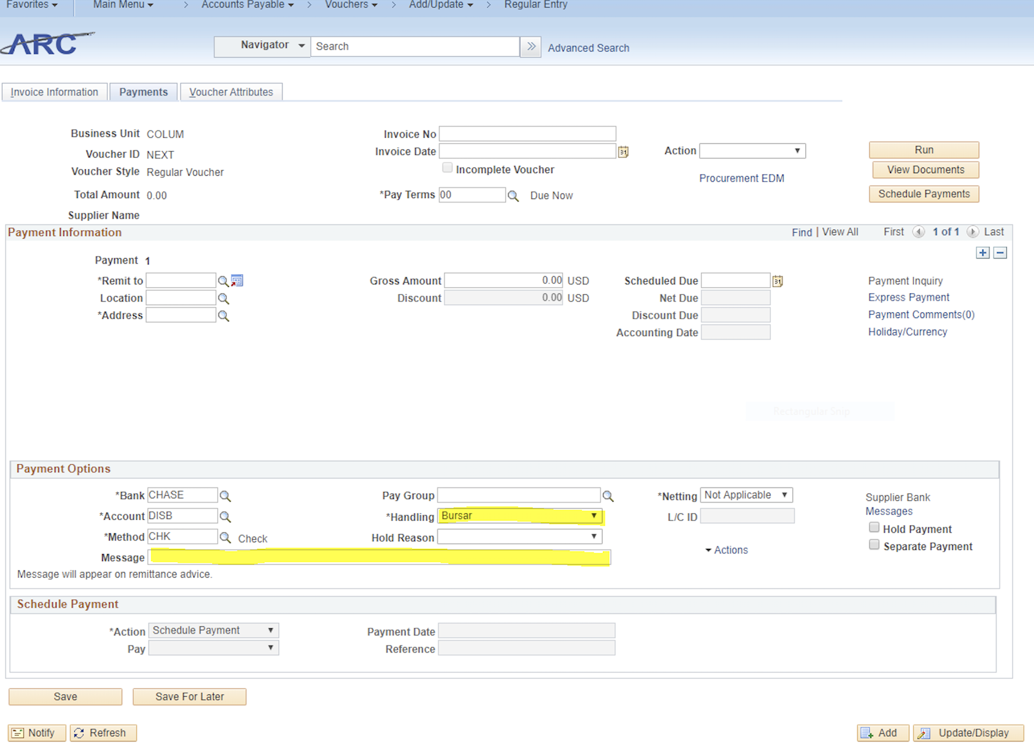Delete payment row with minus icon
The height and width of the screenshot is (746, 1034).
[x=1000, y=253]
